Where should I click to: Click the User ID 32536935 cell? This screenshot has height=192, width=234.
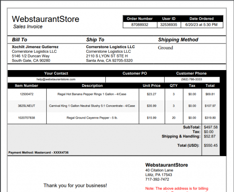[168, 25]
